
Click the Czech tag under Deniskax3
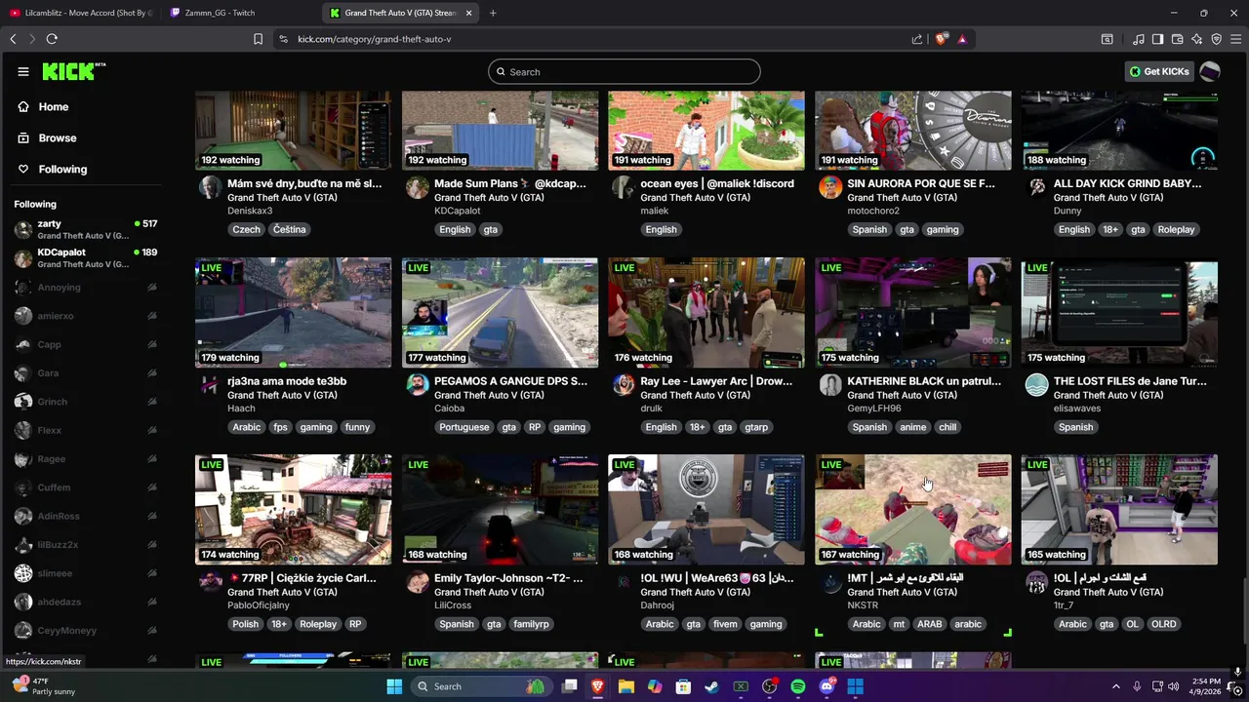click(x=246, y=229)
